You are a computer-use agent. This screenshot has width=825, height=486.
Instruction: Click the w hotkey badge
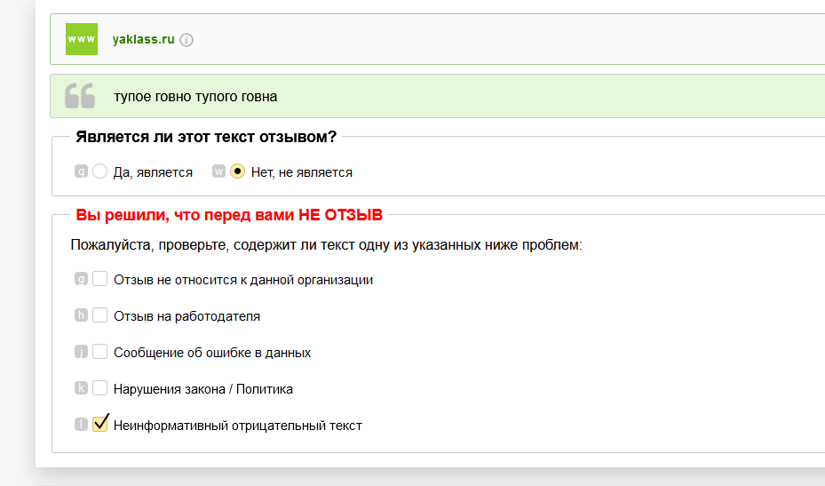click(x=218, y=171)
